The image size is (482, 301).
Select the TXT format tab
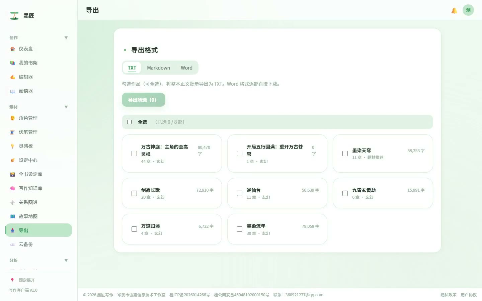pyautogui.click(x=132, y=68)
